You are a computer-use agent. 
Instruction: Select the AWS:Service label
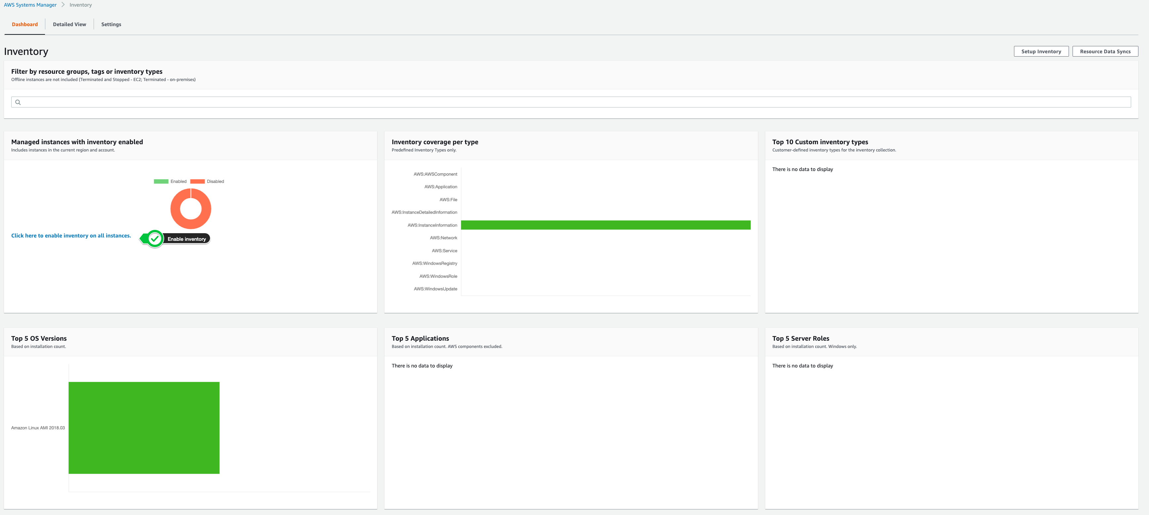444,251
